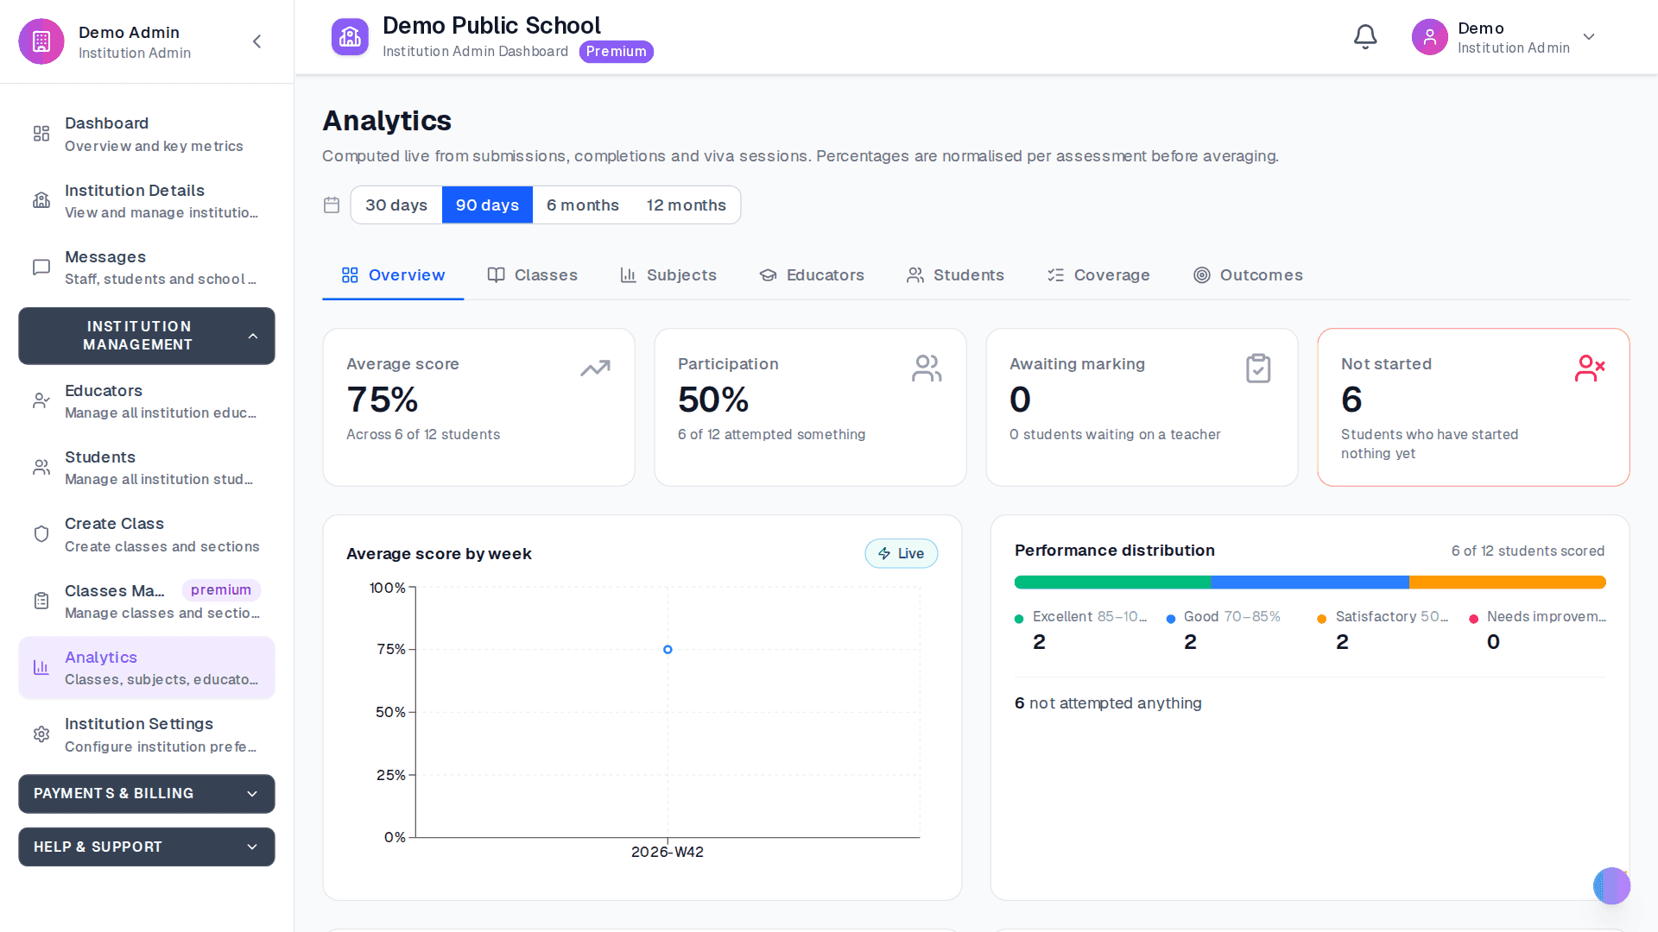Click the Messages chat icon

[x=41, y=268]
